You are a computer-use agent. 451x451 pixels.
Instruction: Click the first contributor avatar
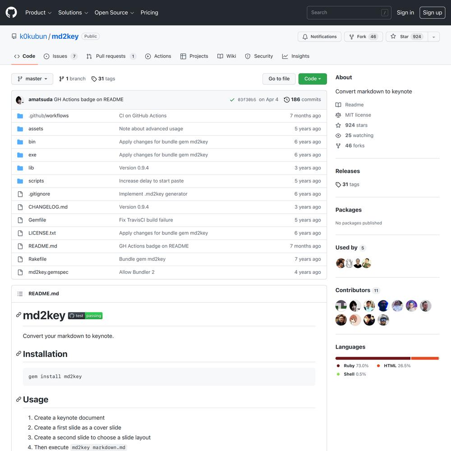[x=341, y=305]
